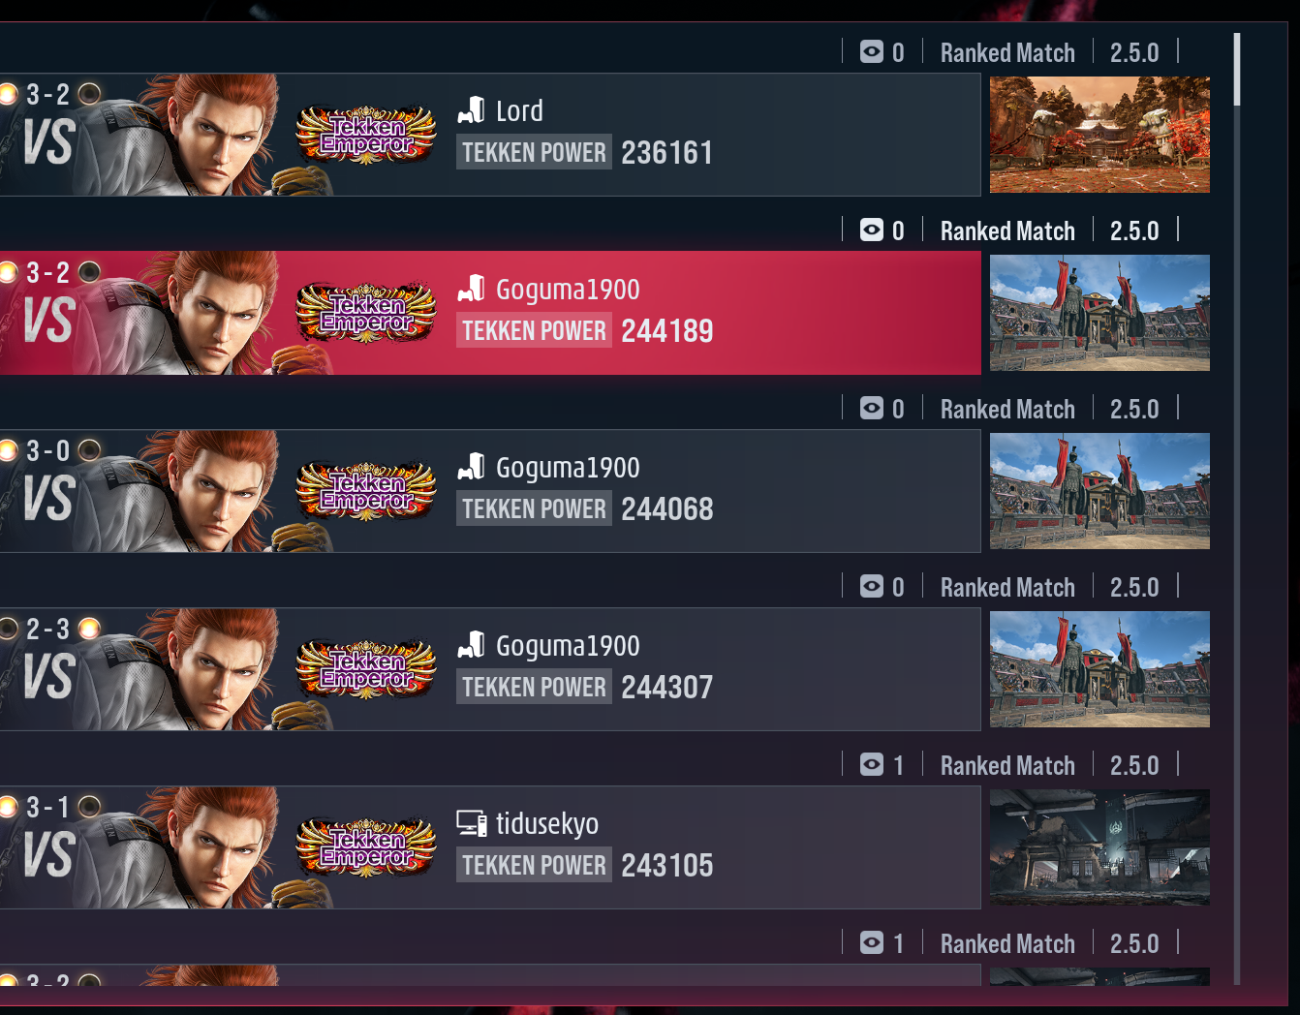Click the console platform icon next to Lord
The image size is (1300, 1015).
[x=471, y=110]
